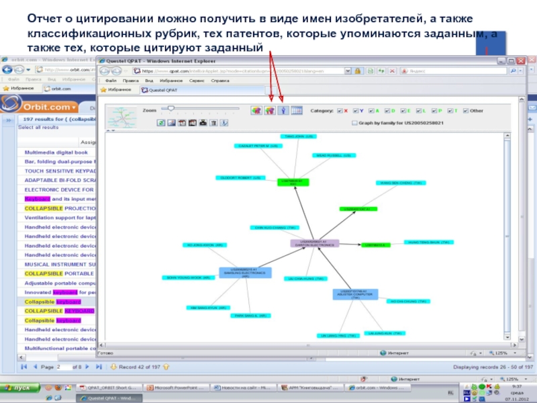
Task: Open the table grid view icon
Action: pyautogui.click(x=297, y=110)
